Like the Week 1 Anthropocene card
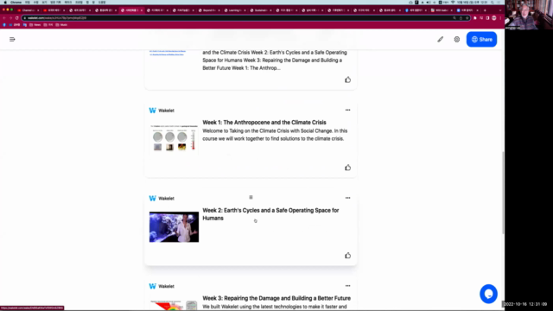The height and width of the screenshot is (311, 553). click(x=347, y=168)
